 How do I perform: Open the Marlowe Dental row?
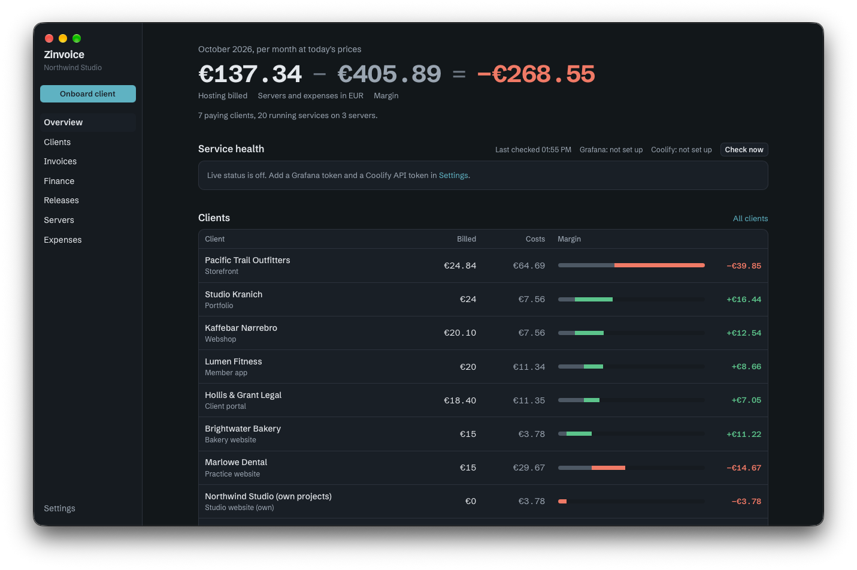click(x=483, y=468)
